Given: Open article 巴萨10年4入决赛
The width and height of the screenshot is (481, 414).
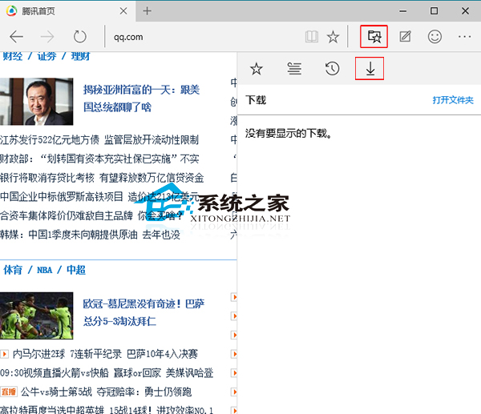Looking at the screenshot, I should pyautogui.click(x=162, y=354).
